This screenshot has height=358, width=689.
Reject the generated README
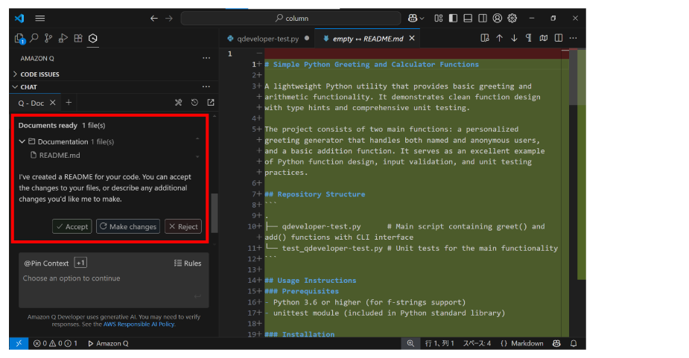[x=183, y=226]
